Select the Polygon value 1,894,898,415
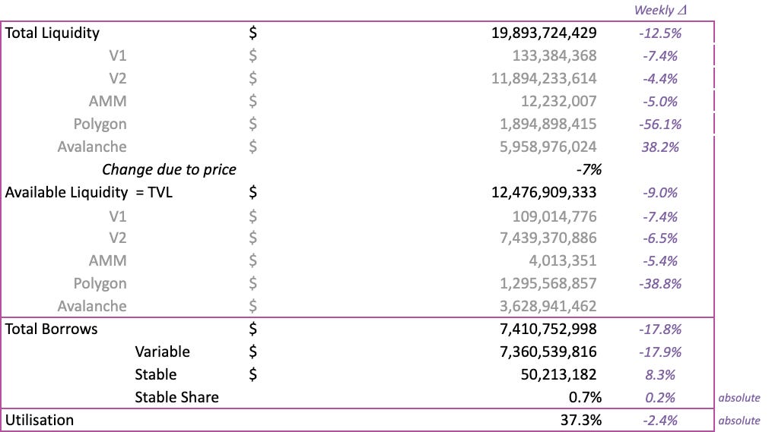Viewport: 772px width, 432px height. 548,124
